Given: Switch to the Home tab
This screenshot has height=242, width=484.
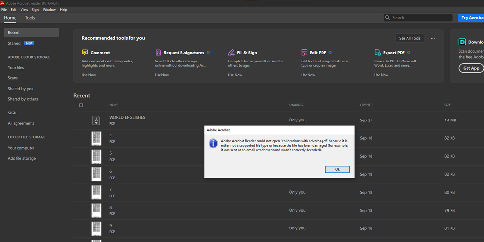Looking at the screenshot, I should click(10, 18).
